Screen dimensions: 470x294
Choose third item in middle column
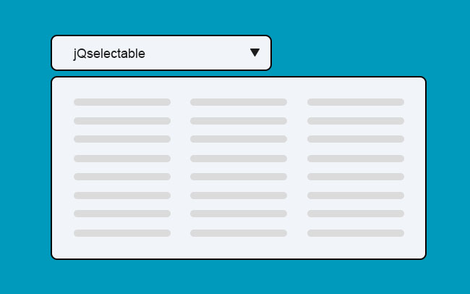tap(239, 139)
